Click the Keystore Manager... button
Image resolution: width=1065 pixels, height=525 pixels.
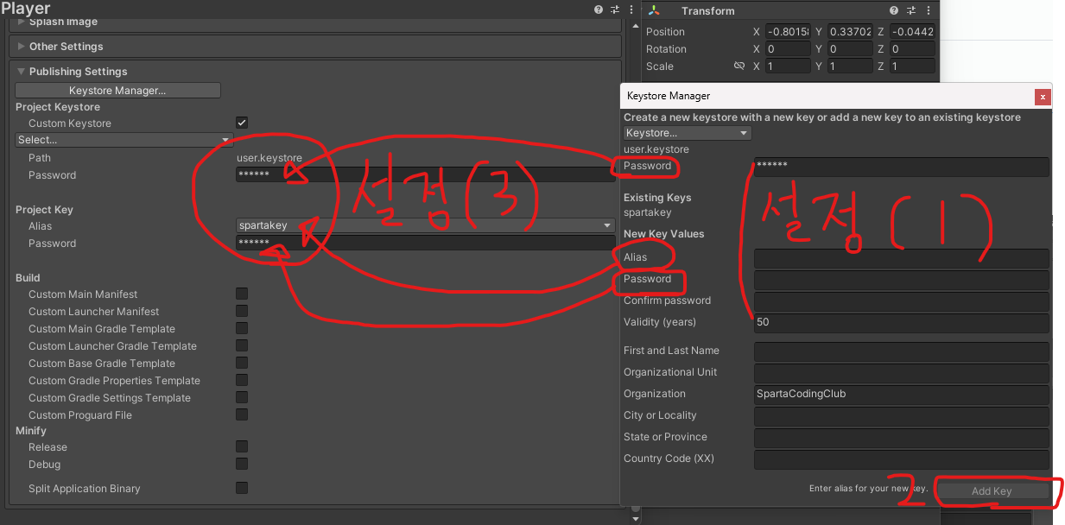pos(118,91)
